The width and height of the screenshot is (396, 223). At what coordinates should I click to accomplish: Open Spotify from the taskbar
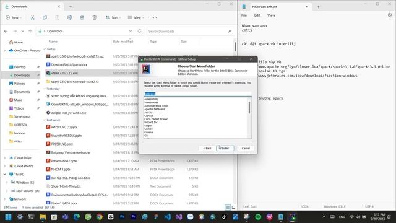(x=258, y=217)
